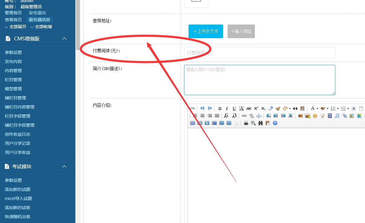Toggle underline formatting in editor toolbar

[x=234, y=108]
